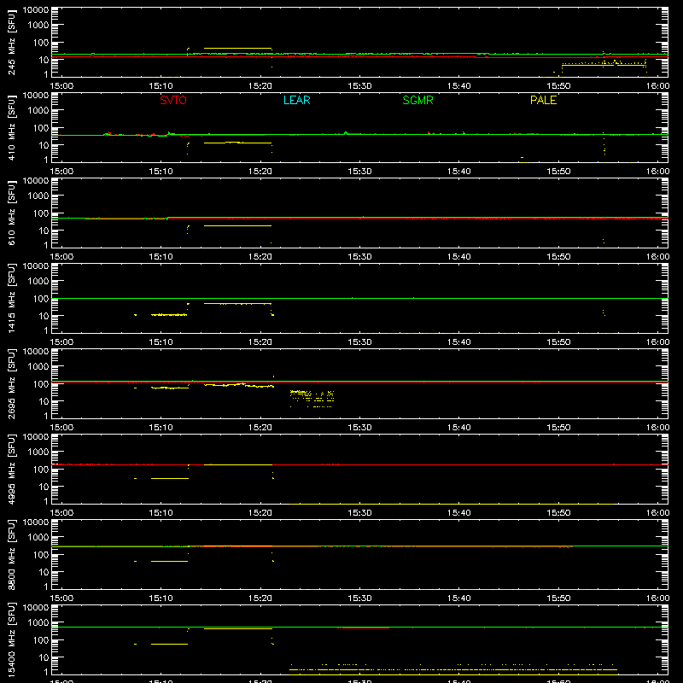Click the 15:40 time label of 4995 MHz panel
The image size is (683, 683).
pyautogui.click(x=459, y=513)
